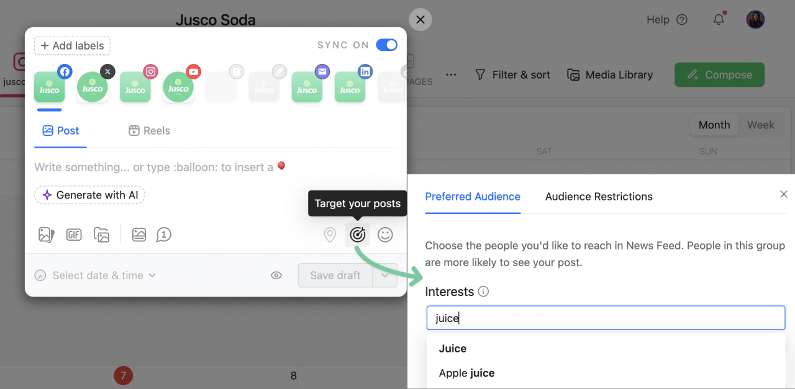Click the first comment icon

[164, 235]
